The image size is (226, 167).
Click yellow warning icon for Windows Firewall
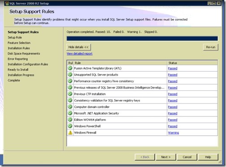pos(70,133)
